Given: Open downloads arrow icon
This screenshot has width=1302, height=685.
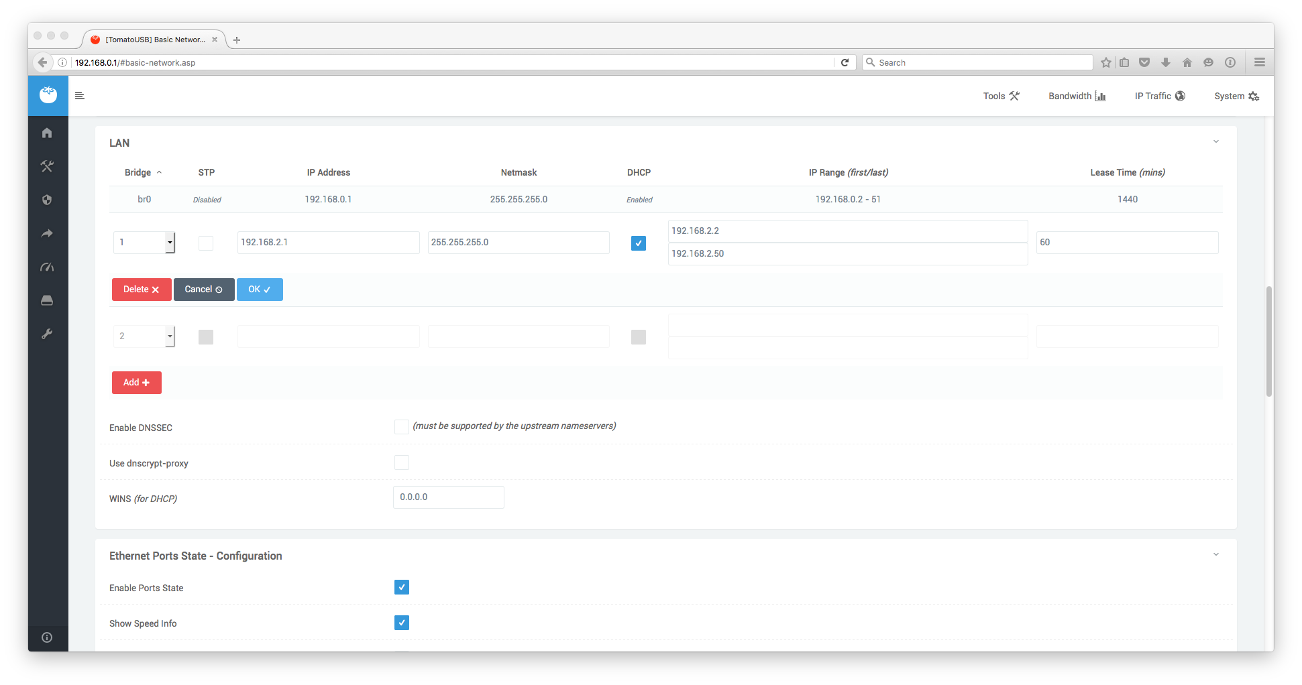Looking at the screenshot, I should point(1166,62).
